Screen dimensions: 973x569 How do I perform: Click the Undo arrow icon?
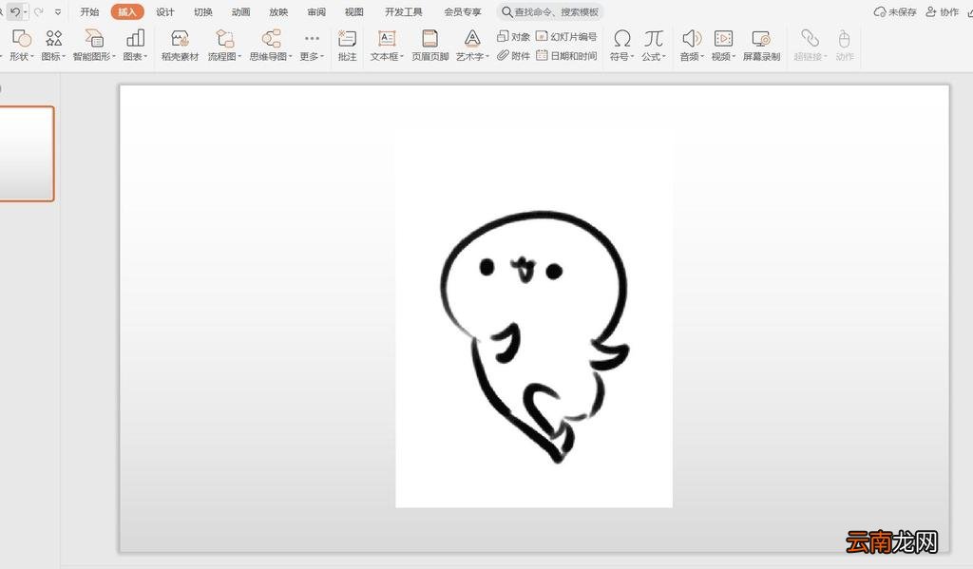click(15, 11)
